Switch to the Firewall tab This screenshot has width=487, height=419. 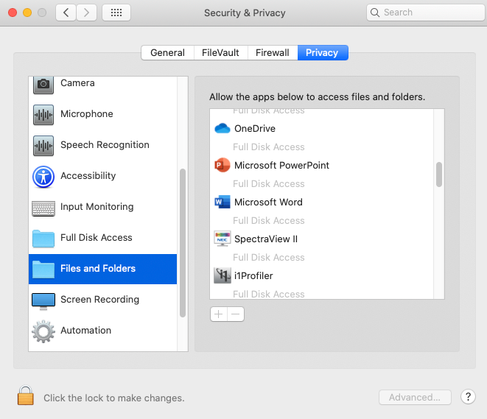(x=273, y=53)
